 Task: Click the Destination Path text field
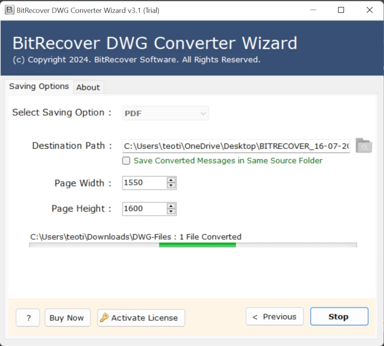236,146
